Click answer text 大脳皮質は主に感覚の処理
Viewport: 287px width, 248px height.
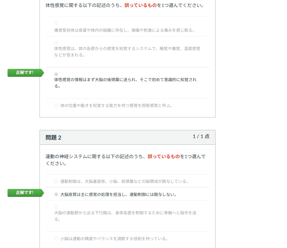pyautogui.click(x=118, y=195)
